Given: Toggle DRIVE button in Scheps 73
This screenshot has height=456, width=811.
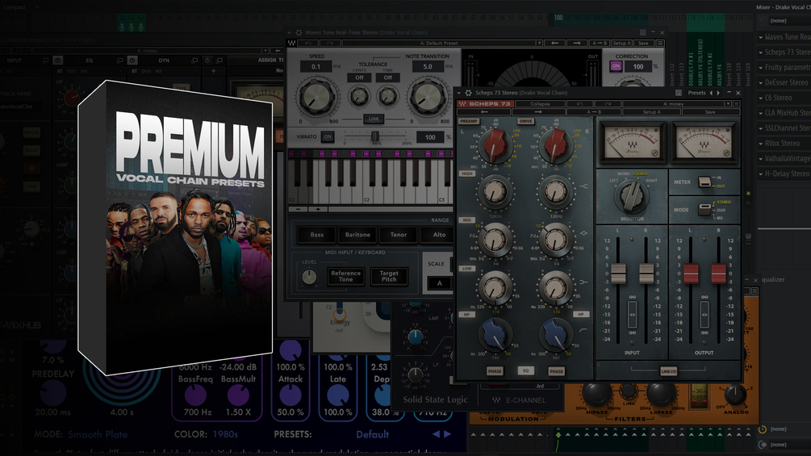Looking at the screenshot, I should point(526,122).
